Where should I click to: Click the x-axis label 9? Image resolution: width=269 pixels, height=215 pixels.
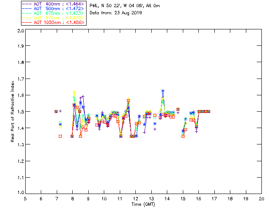[88, 199]
